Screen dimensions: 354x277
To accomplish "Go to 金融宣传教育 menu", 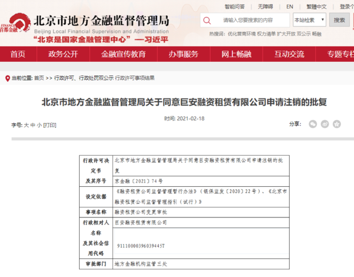I will [123, 54].
